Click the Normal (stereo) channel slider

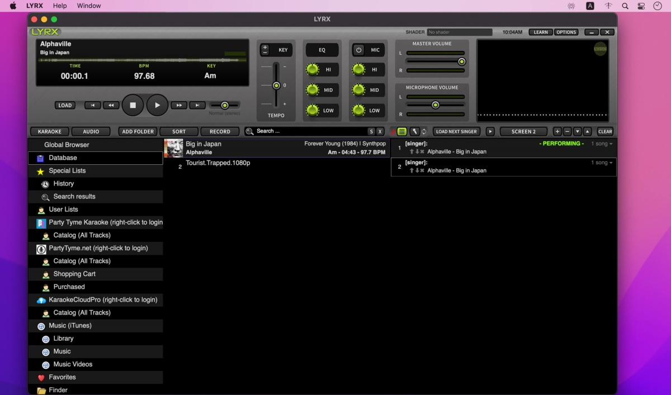[x=224, y=105]
